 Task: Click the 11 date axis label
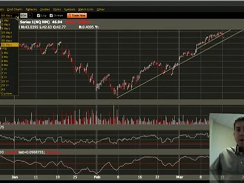36,177
